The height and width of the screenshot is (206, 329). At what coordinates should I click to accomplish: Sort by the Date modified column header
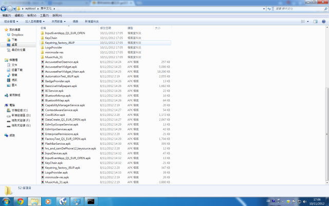[112, 28]
